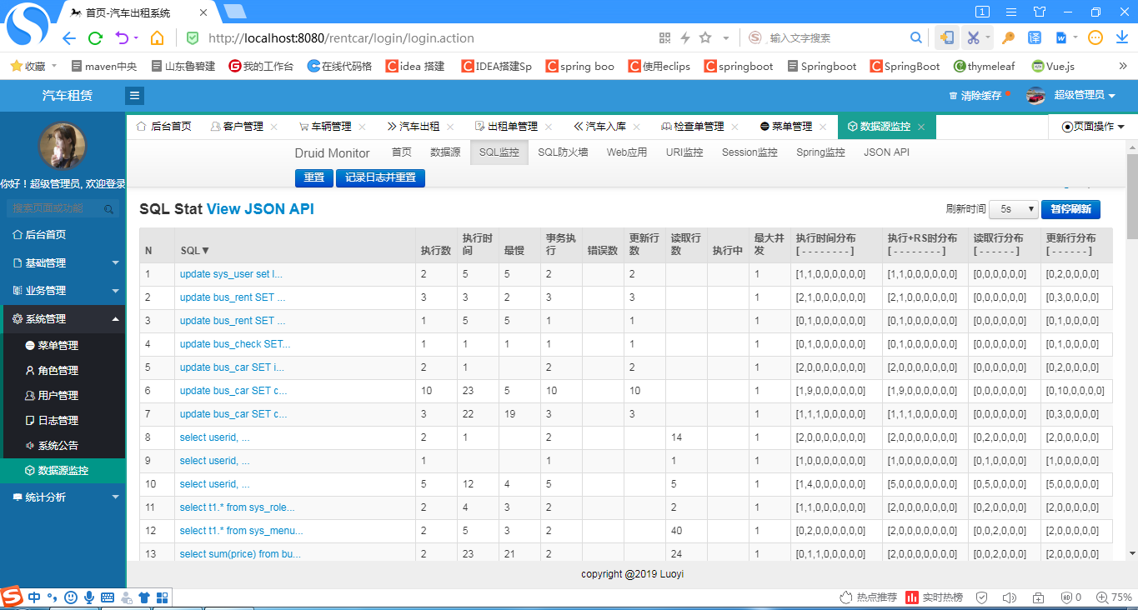Open the mobile phone sync icon

(x=946, y=37)
